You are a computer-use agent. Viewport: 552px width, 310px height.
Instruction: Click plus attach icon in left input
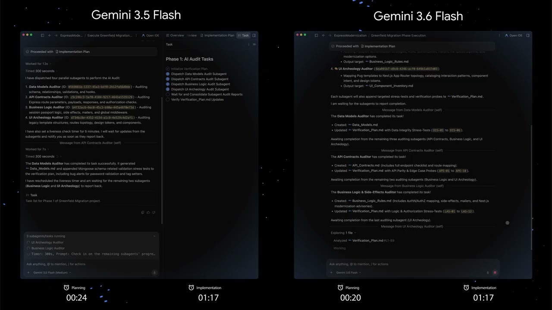click(x=28, y=273)
